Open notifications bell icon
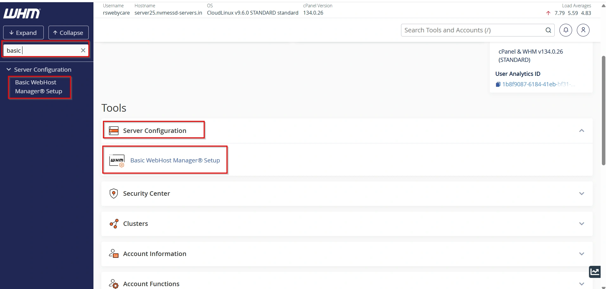The image size is (606, 289). point(566,30)
